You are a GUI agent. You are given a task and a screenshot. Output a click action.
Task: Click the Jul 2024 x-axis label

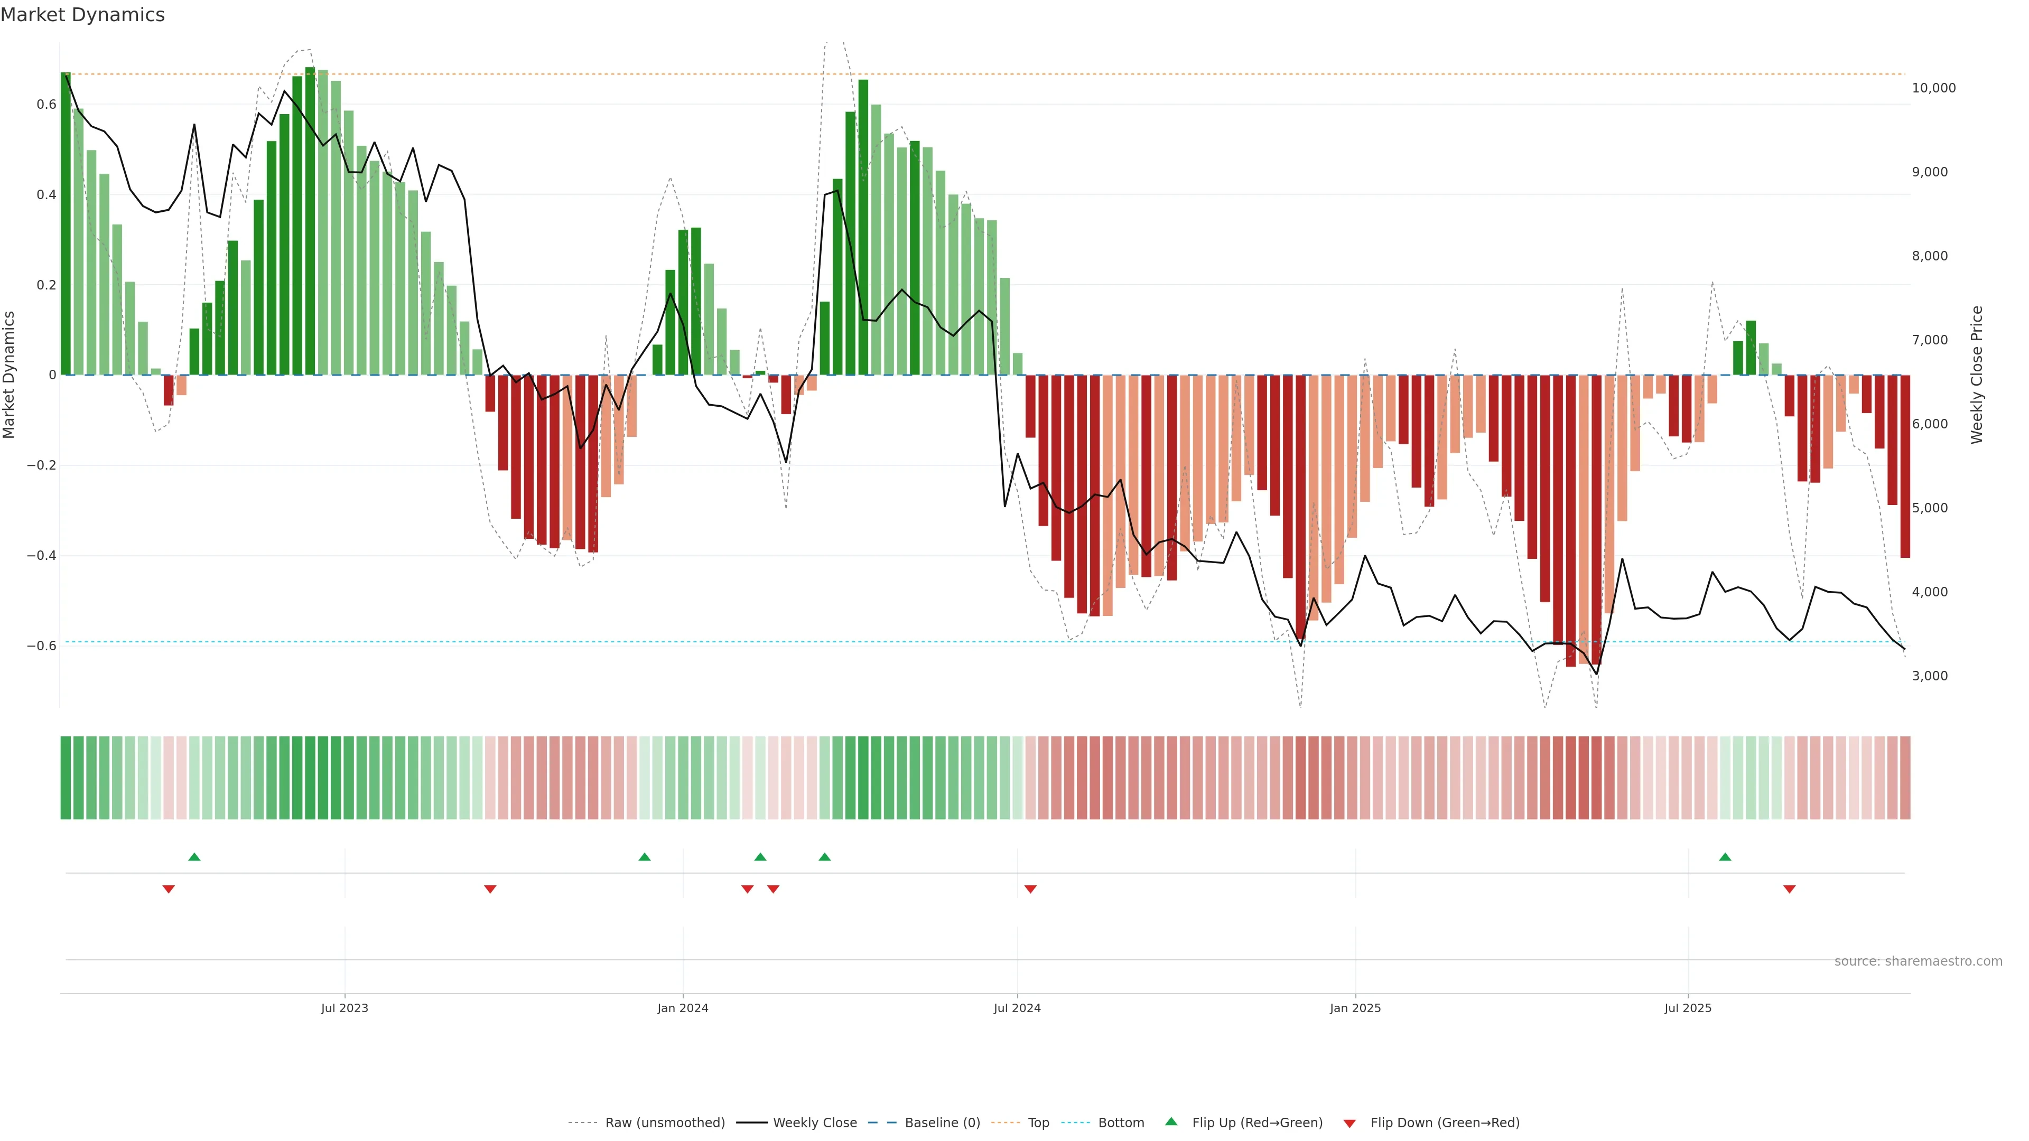[1017, 1008]
